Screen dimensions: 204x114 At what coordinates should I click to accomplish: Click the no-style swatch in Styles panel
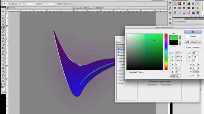point(175,3)
